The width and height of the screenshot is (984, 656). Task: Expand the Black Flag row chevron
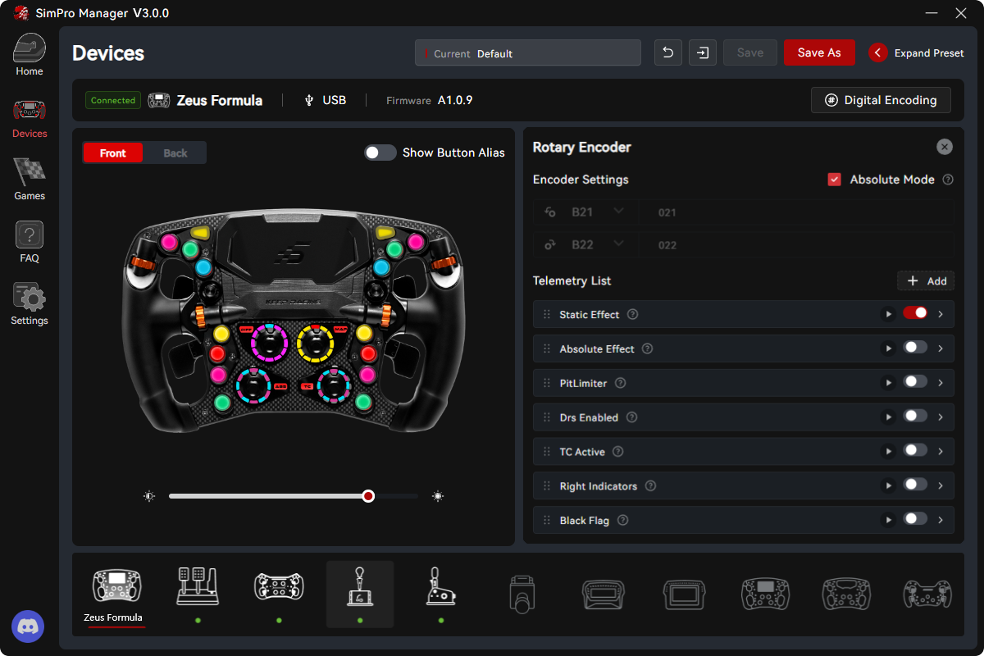pyautogui.click(x=941, y=521)
